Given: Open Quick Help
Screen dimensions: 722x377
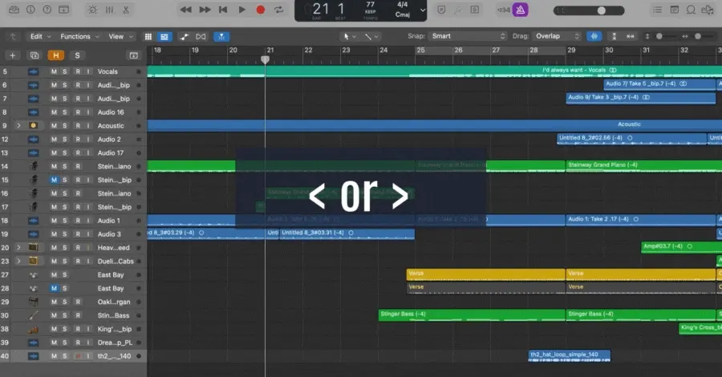Looking at the screenshot, I should pos(47,10).
